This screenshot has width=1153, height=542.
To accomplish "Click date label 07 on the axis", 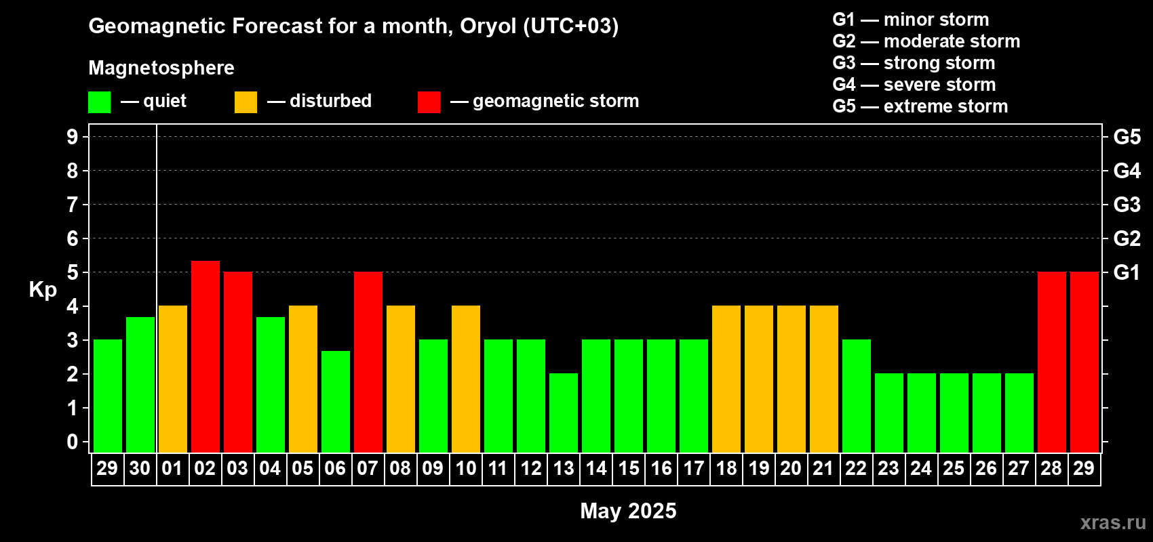I will click(368, 469).
